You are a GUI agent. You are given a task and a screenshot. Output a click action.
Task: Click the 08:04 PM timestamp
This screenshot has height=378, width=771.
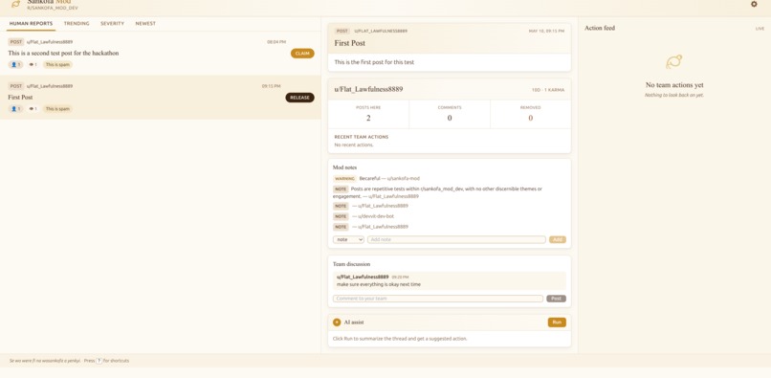tap(276, 42)
